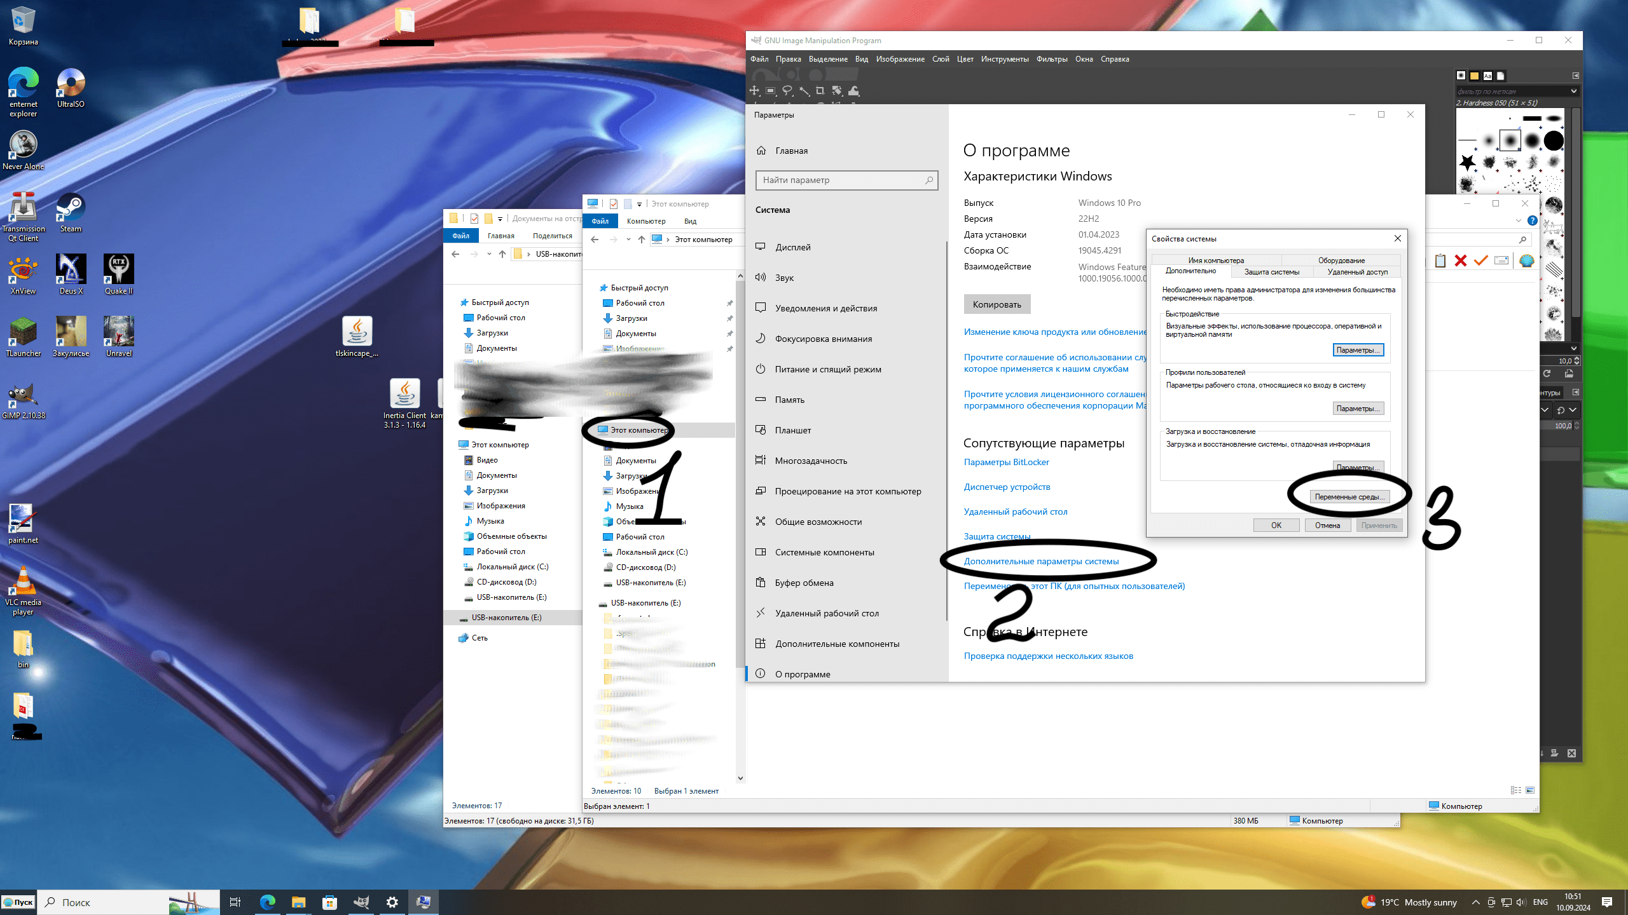This screenshot has height=915, width=1628.
Task: Open GIMP brushes dock configure menu arrow
Action: pyautogui.click(x=1576, y=76)
